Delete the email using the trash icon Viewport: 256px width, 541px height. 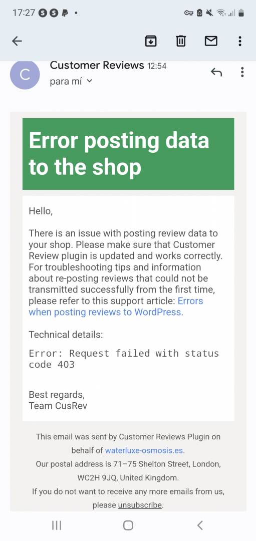181,42
